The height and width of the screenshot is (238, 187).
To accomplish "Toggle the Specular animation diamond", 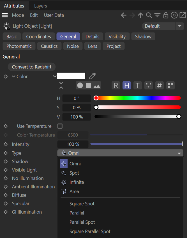I will (x=6, y=204).
